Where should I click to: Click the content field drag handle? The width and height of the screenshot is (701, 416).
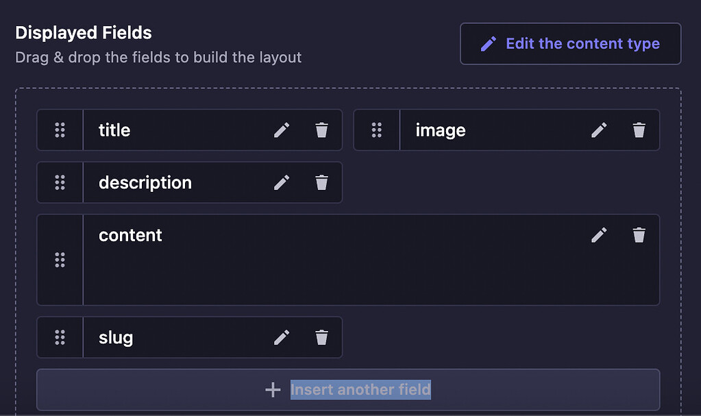pyautogui.click(x=60, y=260)
